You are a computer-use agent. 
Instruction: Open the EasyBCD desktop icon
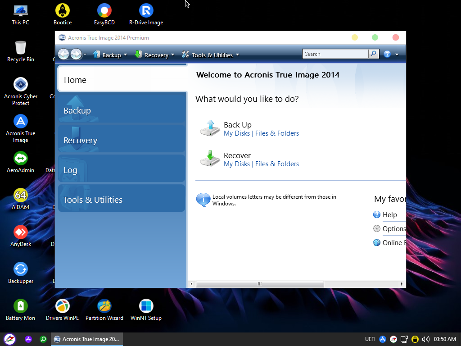[x=104, y=14]
